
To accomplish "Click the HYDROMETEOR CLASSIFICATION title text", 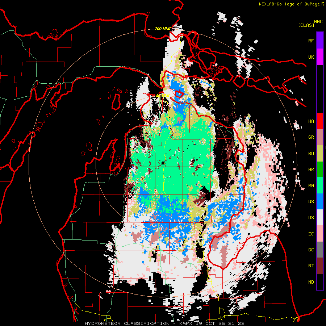I will point(127,323).
